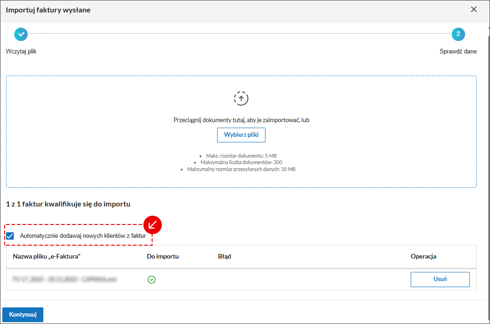The image size is (490, 324).
Task: Click the Błąd column header
Action: pos(224,256)
